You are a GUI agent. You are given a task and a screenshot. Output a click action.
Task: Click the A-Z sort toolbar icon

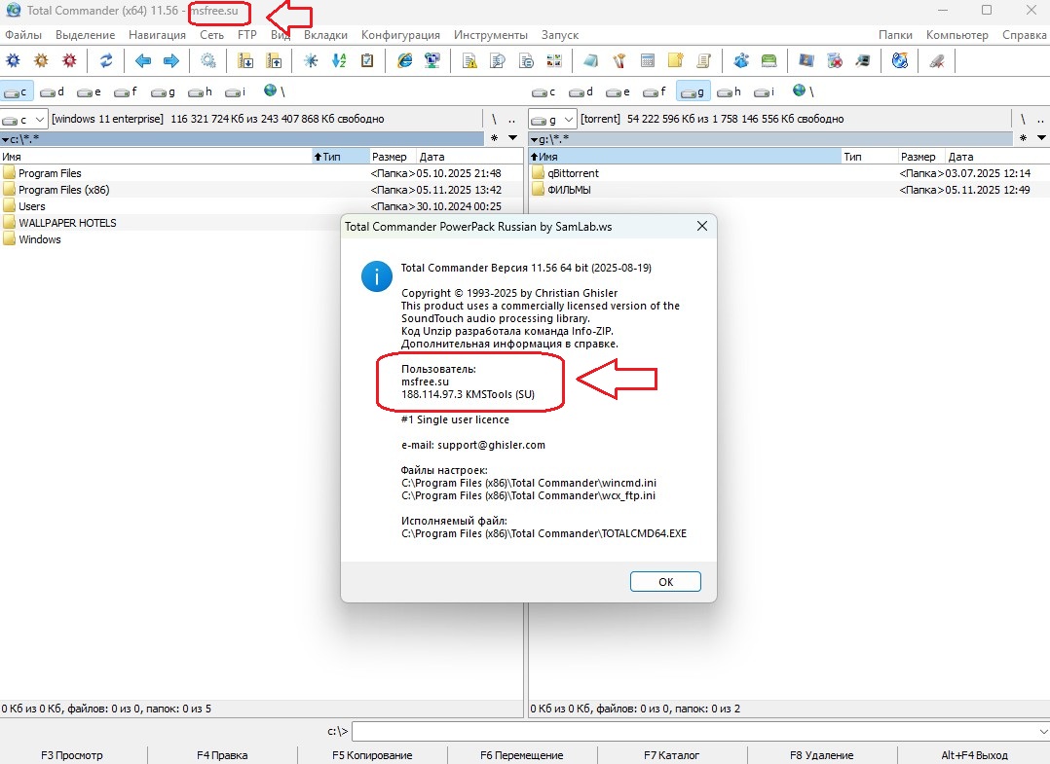point(339,60)
